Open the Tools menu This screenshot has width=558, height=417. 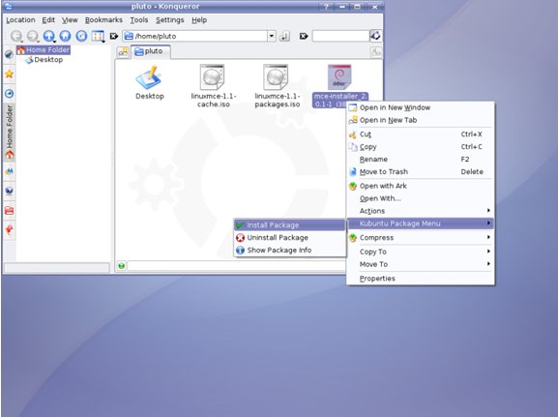tap(139, 20)
